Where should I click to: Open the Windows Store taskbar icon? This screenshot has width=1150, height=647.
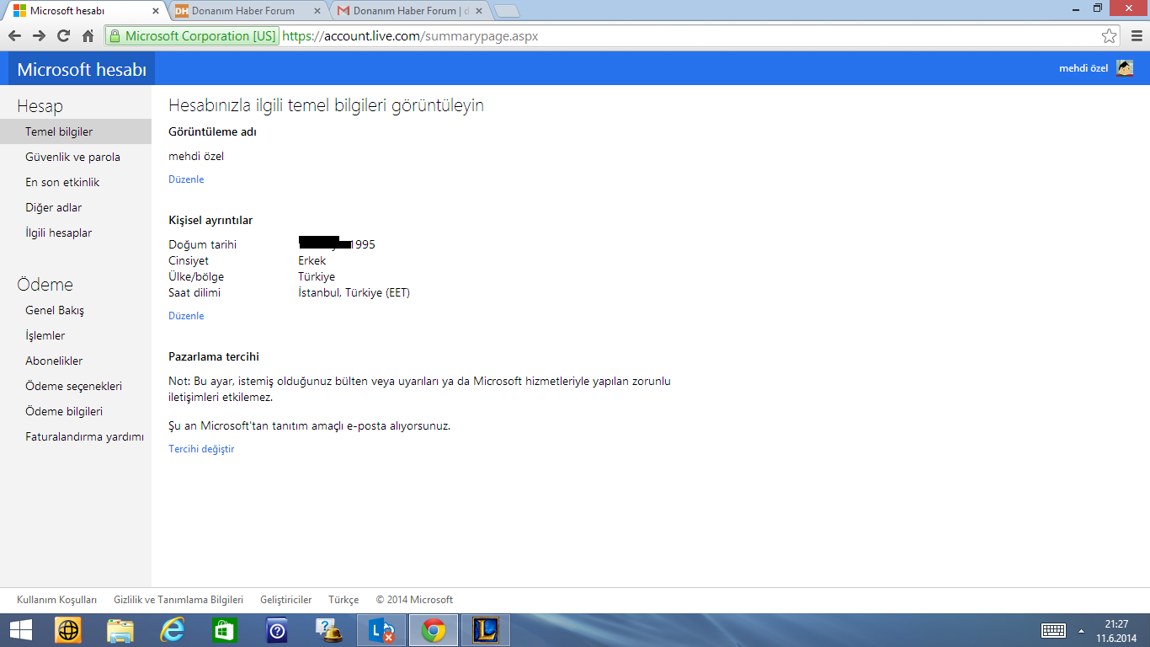coord(225,630)
